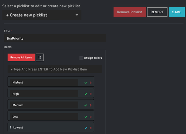Screen dimensions: 186x134
Task: Click the add new picklist item field
Action: click(x=55, y=69)
